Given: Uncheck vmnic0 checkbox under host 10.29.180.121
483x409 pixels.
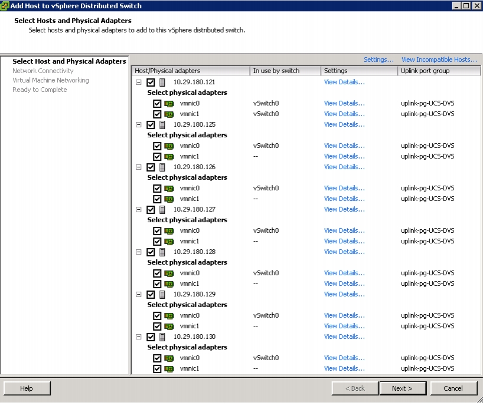Looking at the screenshot, I should coord(157,104).
